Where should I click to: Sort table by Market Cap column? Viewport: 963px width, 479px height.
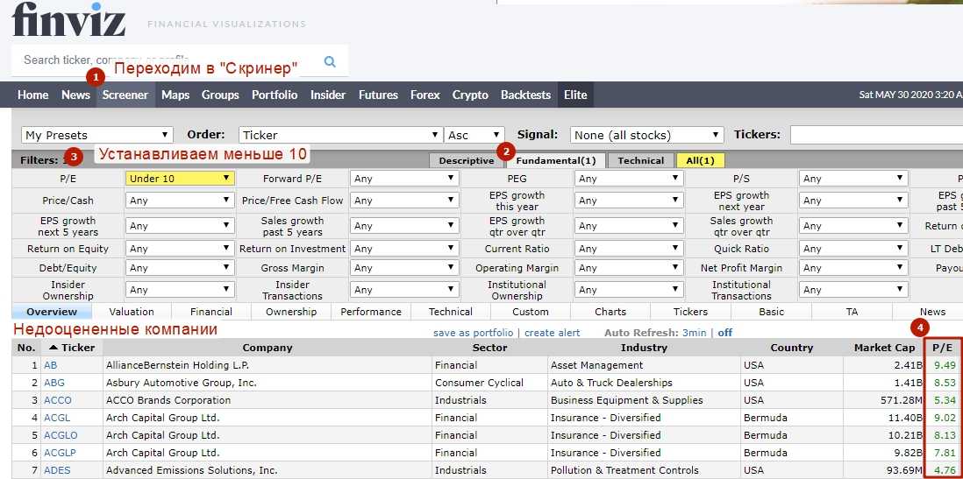click(884, 348)
